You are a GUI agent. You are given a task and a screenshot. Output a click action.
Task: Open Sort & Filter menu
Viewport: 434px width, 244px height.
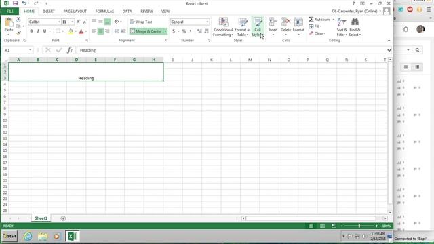[342, 27]
